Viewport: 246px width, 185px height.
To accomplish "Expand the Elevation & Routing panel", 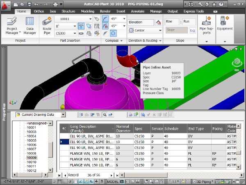I will pos(145,41).
